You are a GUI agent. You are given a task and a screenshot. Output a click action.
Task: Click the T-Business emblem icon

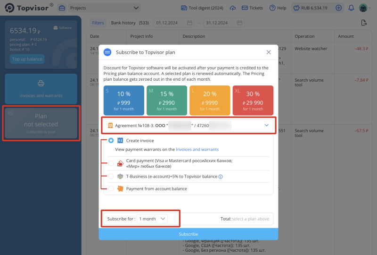120,177
